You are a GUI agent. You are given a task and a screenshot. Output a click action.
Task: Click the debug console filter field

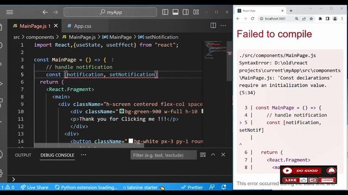164,155
